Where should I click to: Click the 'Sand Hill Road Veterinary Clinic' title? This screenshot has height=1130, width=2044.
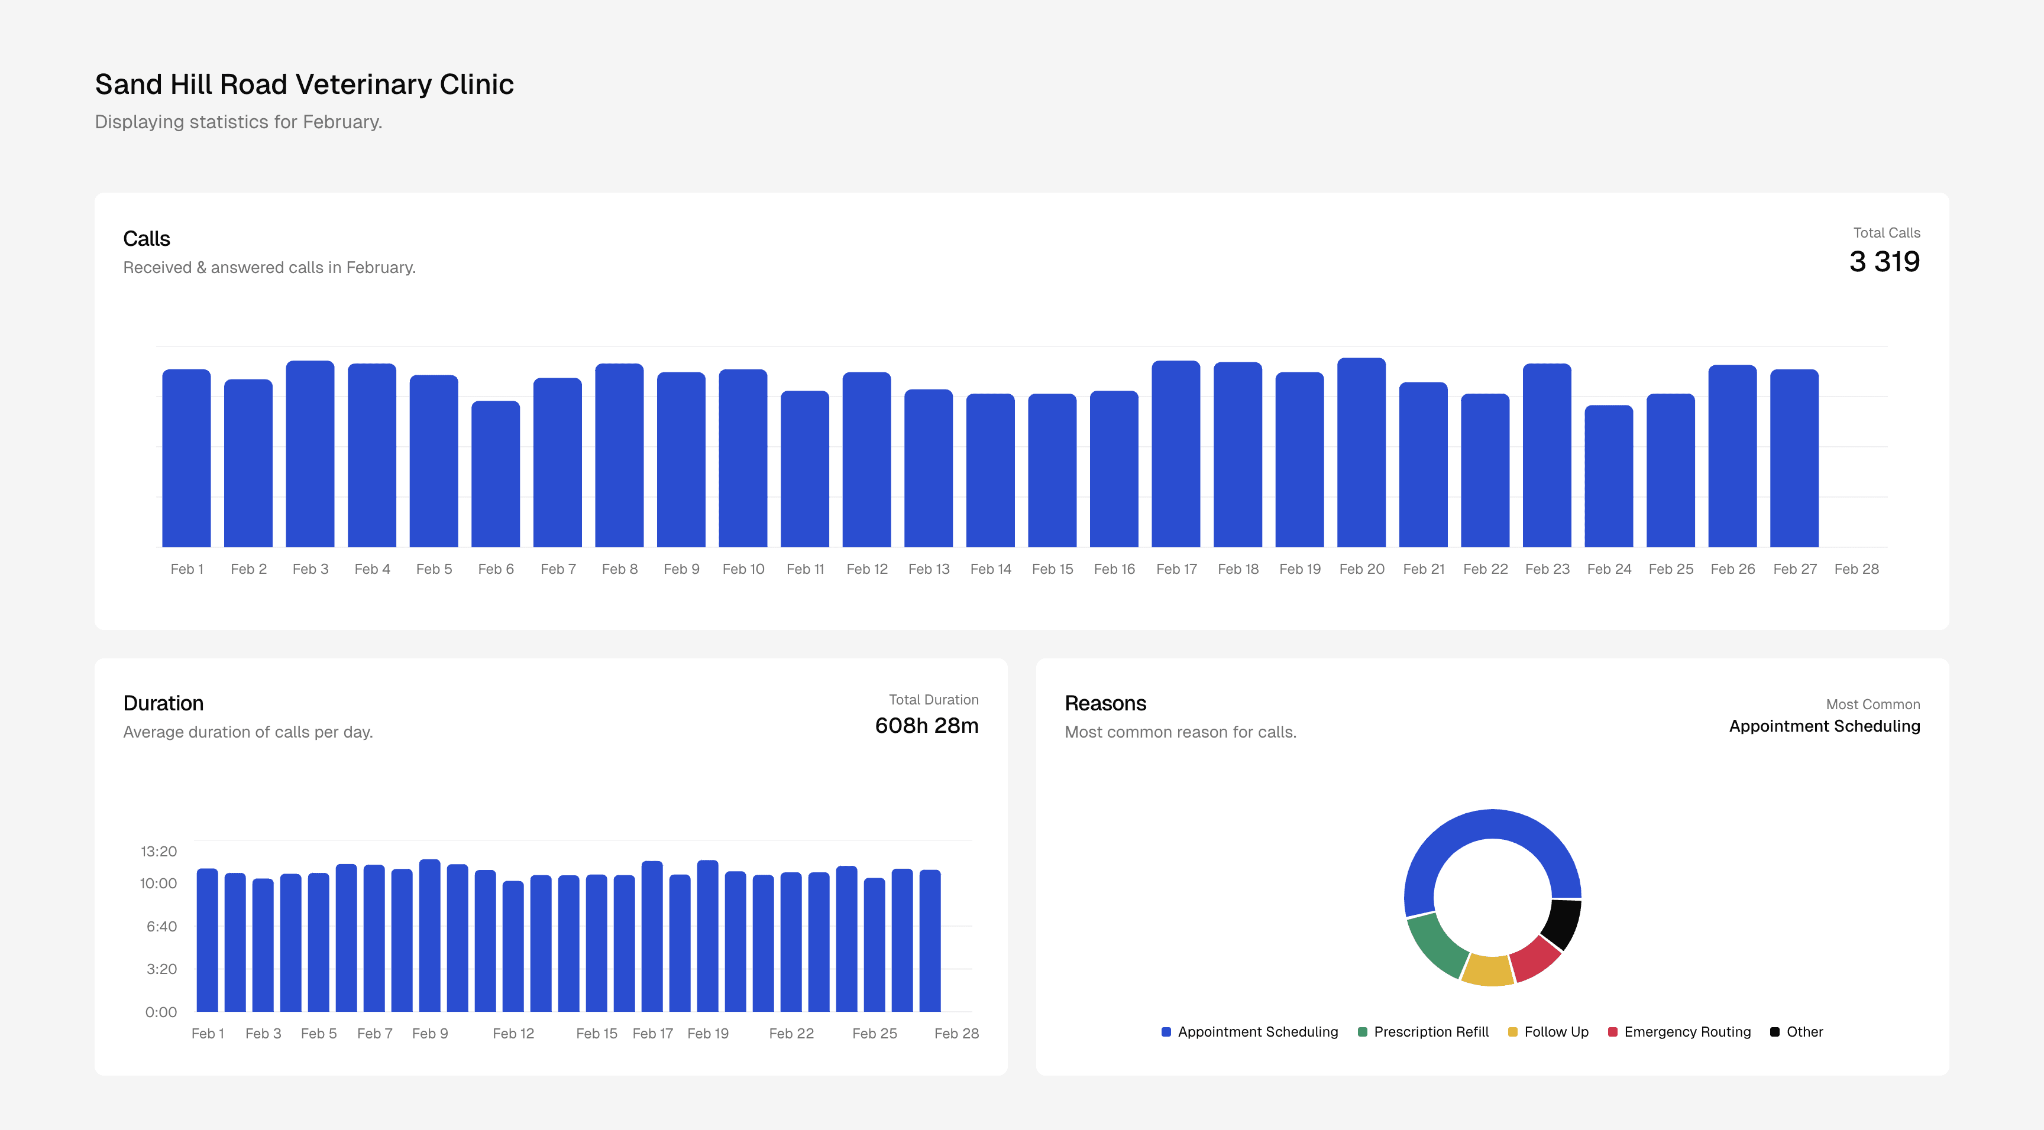click(x=304, y=84)
